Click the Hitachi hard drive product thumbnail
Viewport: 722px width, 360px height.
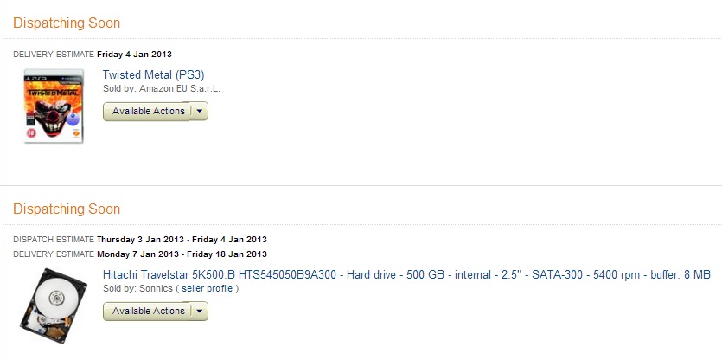tap(54, 305)
